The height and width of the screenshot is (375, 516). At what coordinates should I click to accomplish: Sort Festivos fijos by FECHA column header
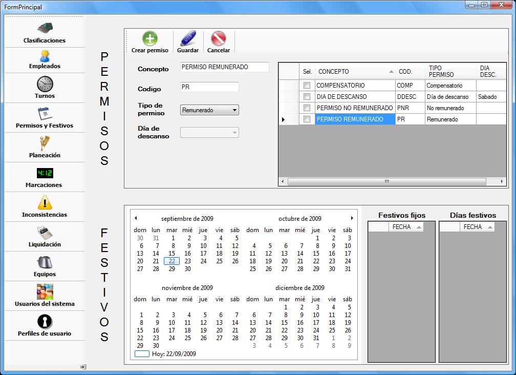(x=405, y=227)
